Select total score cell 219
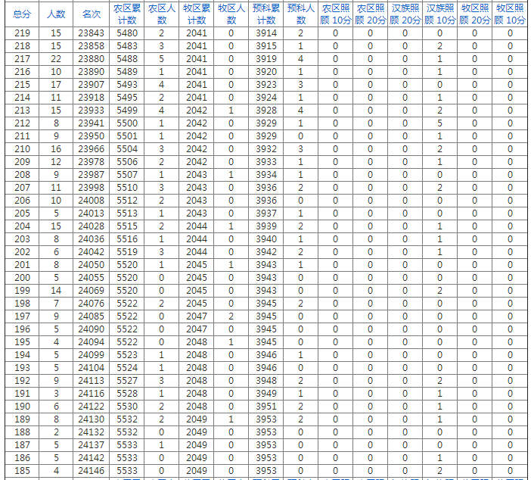Image resolution: width=531 pixels, height=480 pixels. 23,33
